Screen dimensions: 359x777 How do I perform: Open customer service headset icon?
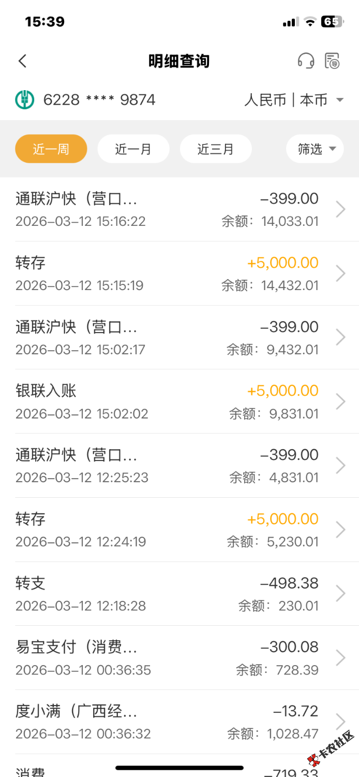[x=306, y=61]
